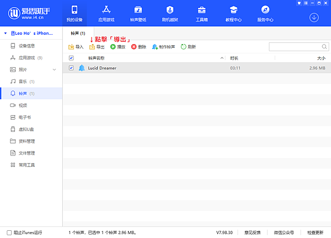Click the search magnifier icon

324,47
